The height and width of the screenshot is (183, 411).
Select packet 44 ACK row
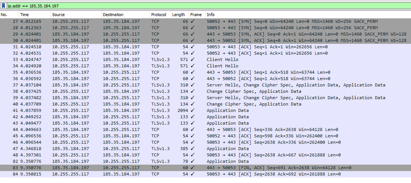pyautogui.click(x=205, y=130)
